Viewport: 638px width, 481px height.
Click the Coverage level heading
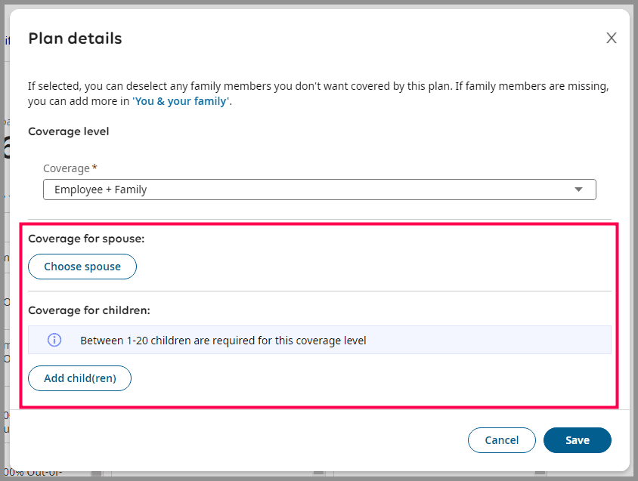[x=69, y=131]
